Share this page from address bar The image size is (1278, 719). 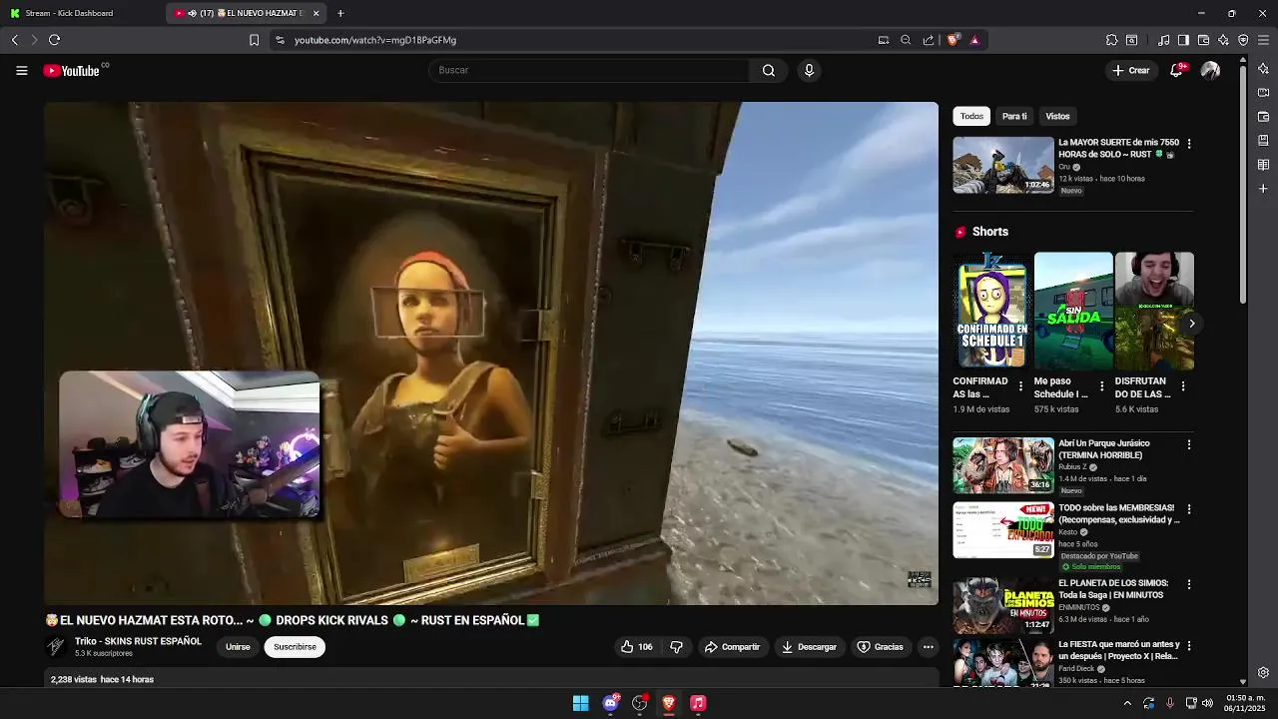pos(929,40)
